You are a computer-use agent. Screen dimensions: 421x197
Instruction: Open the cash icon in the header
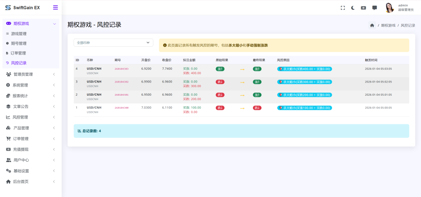[363, 8]
